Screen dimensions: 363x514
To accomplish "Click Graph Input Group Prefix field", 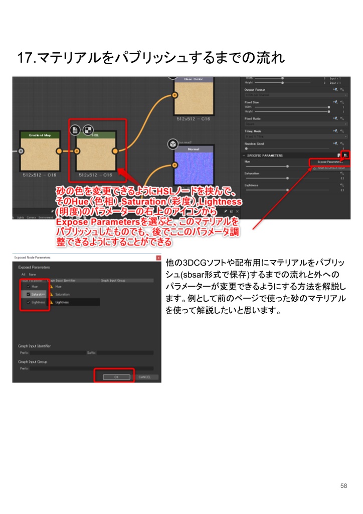I will [91, 368].
